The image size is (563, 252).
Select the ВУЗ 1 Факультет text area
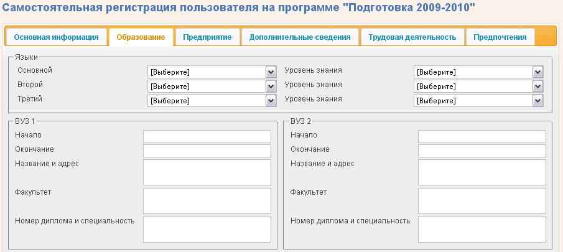click(207, 201)
